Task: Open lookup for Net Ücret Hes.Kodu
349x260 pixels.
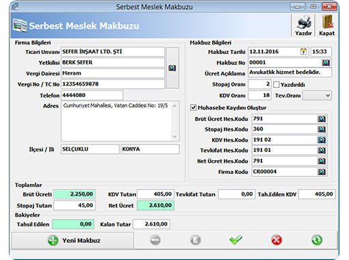Action: click(x=322, y=161)
